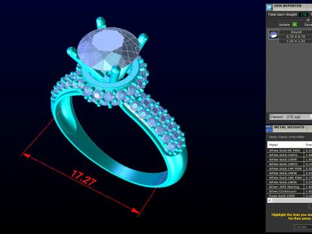Open the Diamond (3.52 spg) material dropdown

coord(291,117)
